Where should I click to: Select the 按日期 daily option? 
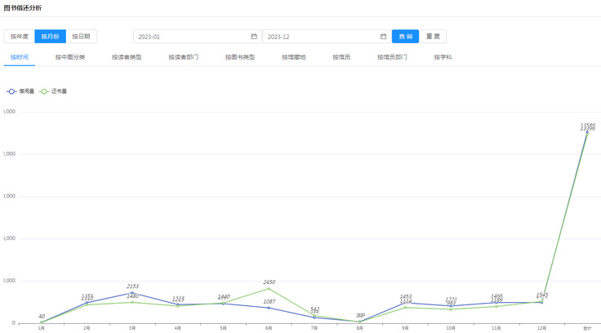(81, 37)
